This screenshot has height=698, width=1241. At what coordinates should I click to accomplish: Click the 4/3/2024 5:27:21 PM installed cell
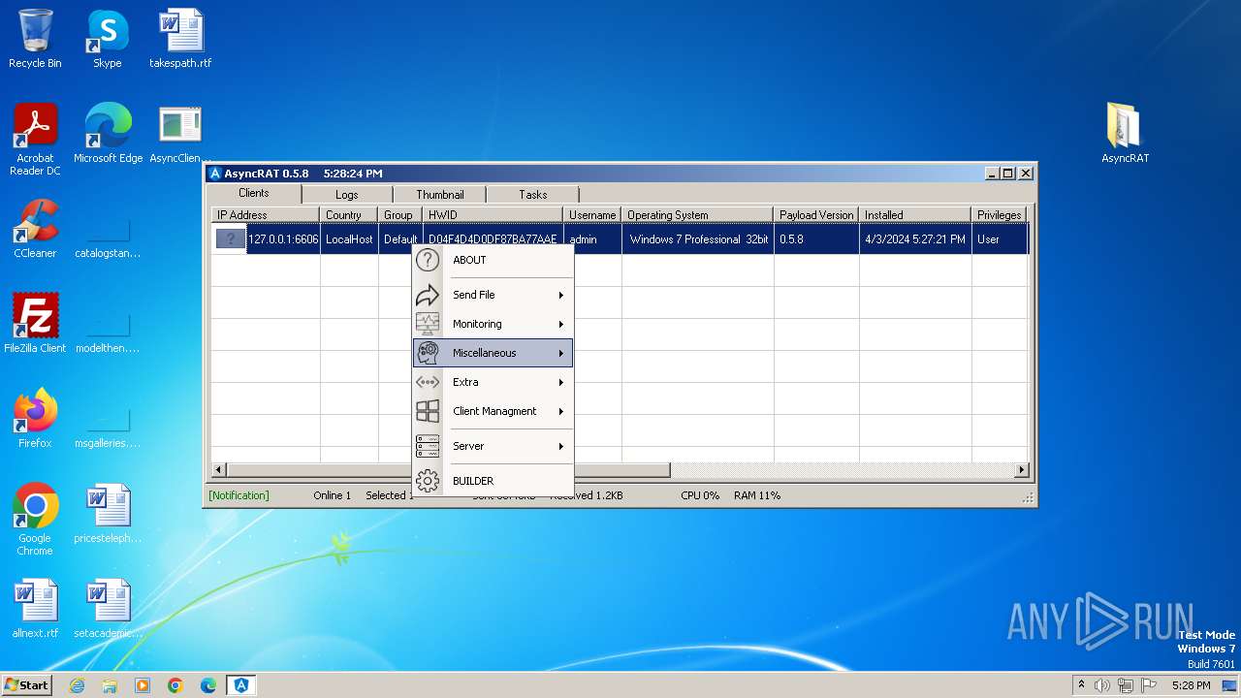point(915,239)
